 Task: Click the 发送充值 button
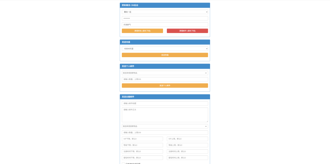pos(165,55)
